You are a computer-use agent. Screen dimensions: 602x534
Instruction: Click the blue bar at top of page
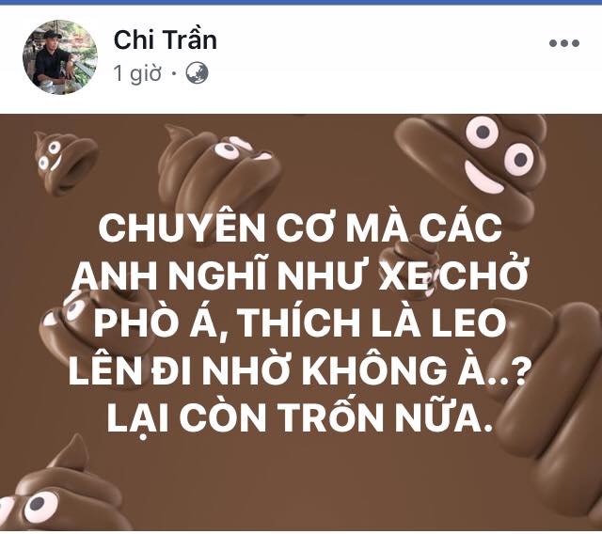[301, 2]
